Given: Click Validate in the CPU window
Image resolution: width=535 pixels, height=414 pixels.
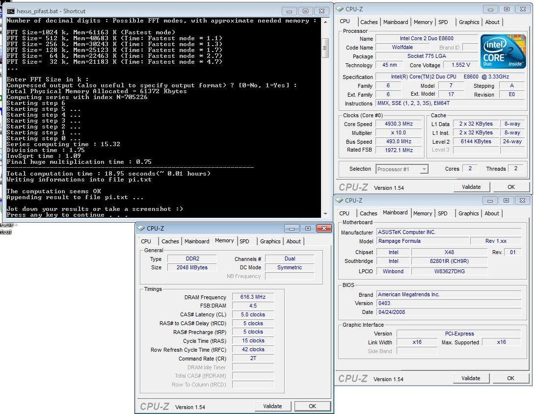Looking at the screenshot, I should click(x=471, y=187).
